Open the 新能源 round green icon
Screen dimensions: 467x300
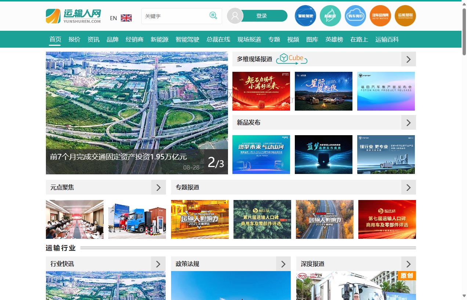point(330,16)
